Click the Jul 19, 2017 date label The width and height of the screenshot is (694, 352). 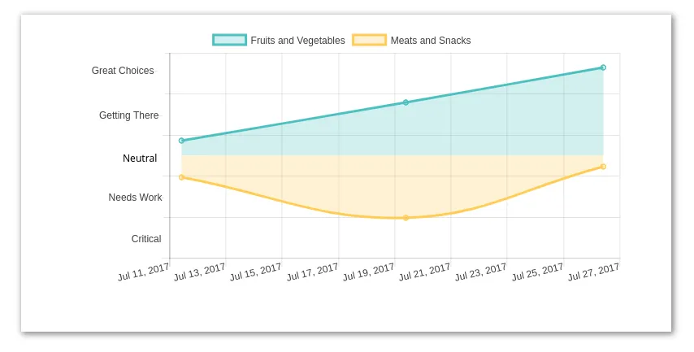[369, 272]
